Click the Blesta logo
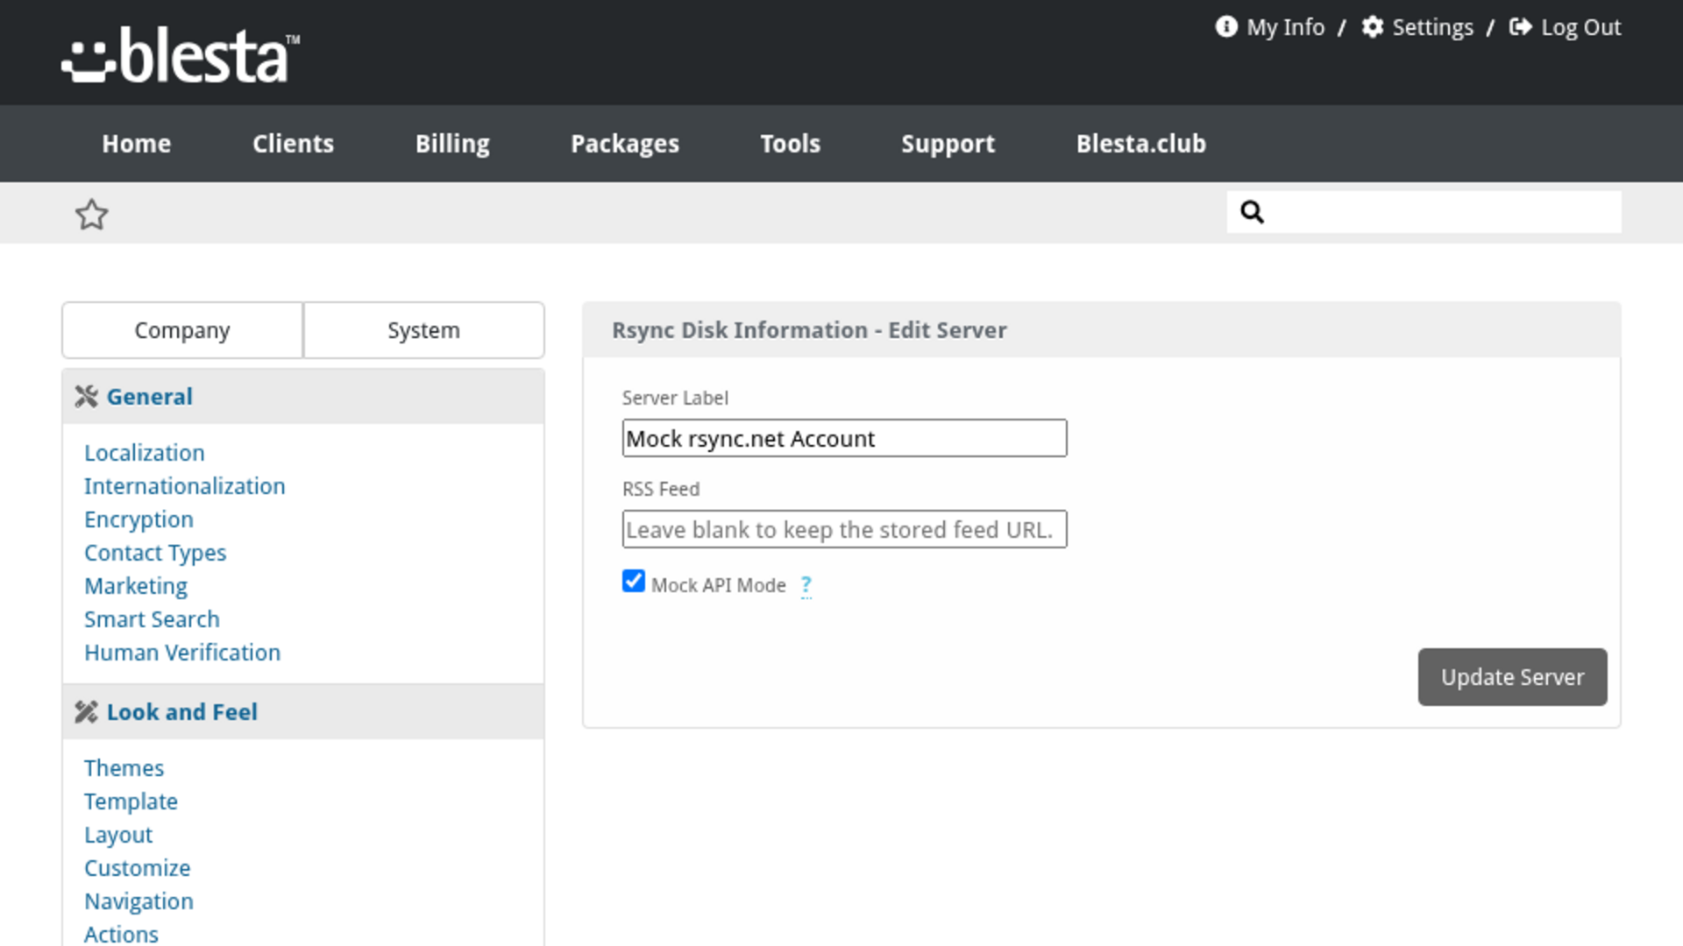The height and width of the screenshot is (946, 1683). [x=181, y=54]
